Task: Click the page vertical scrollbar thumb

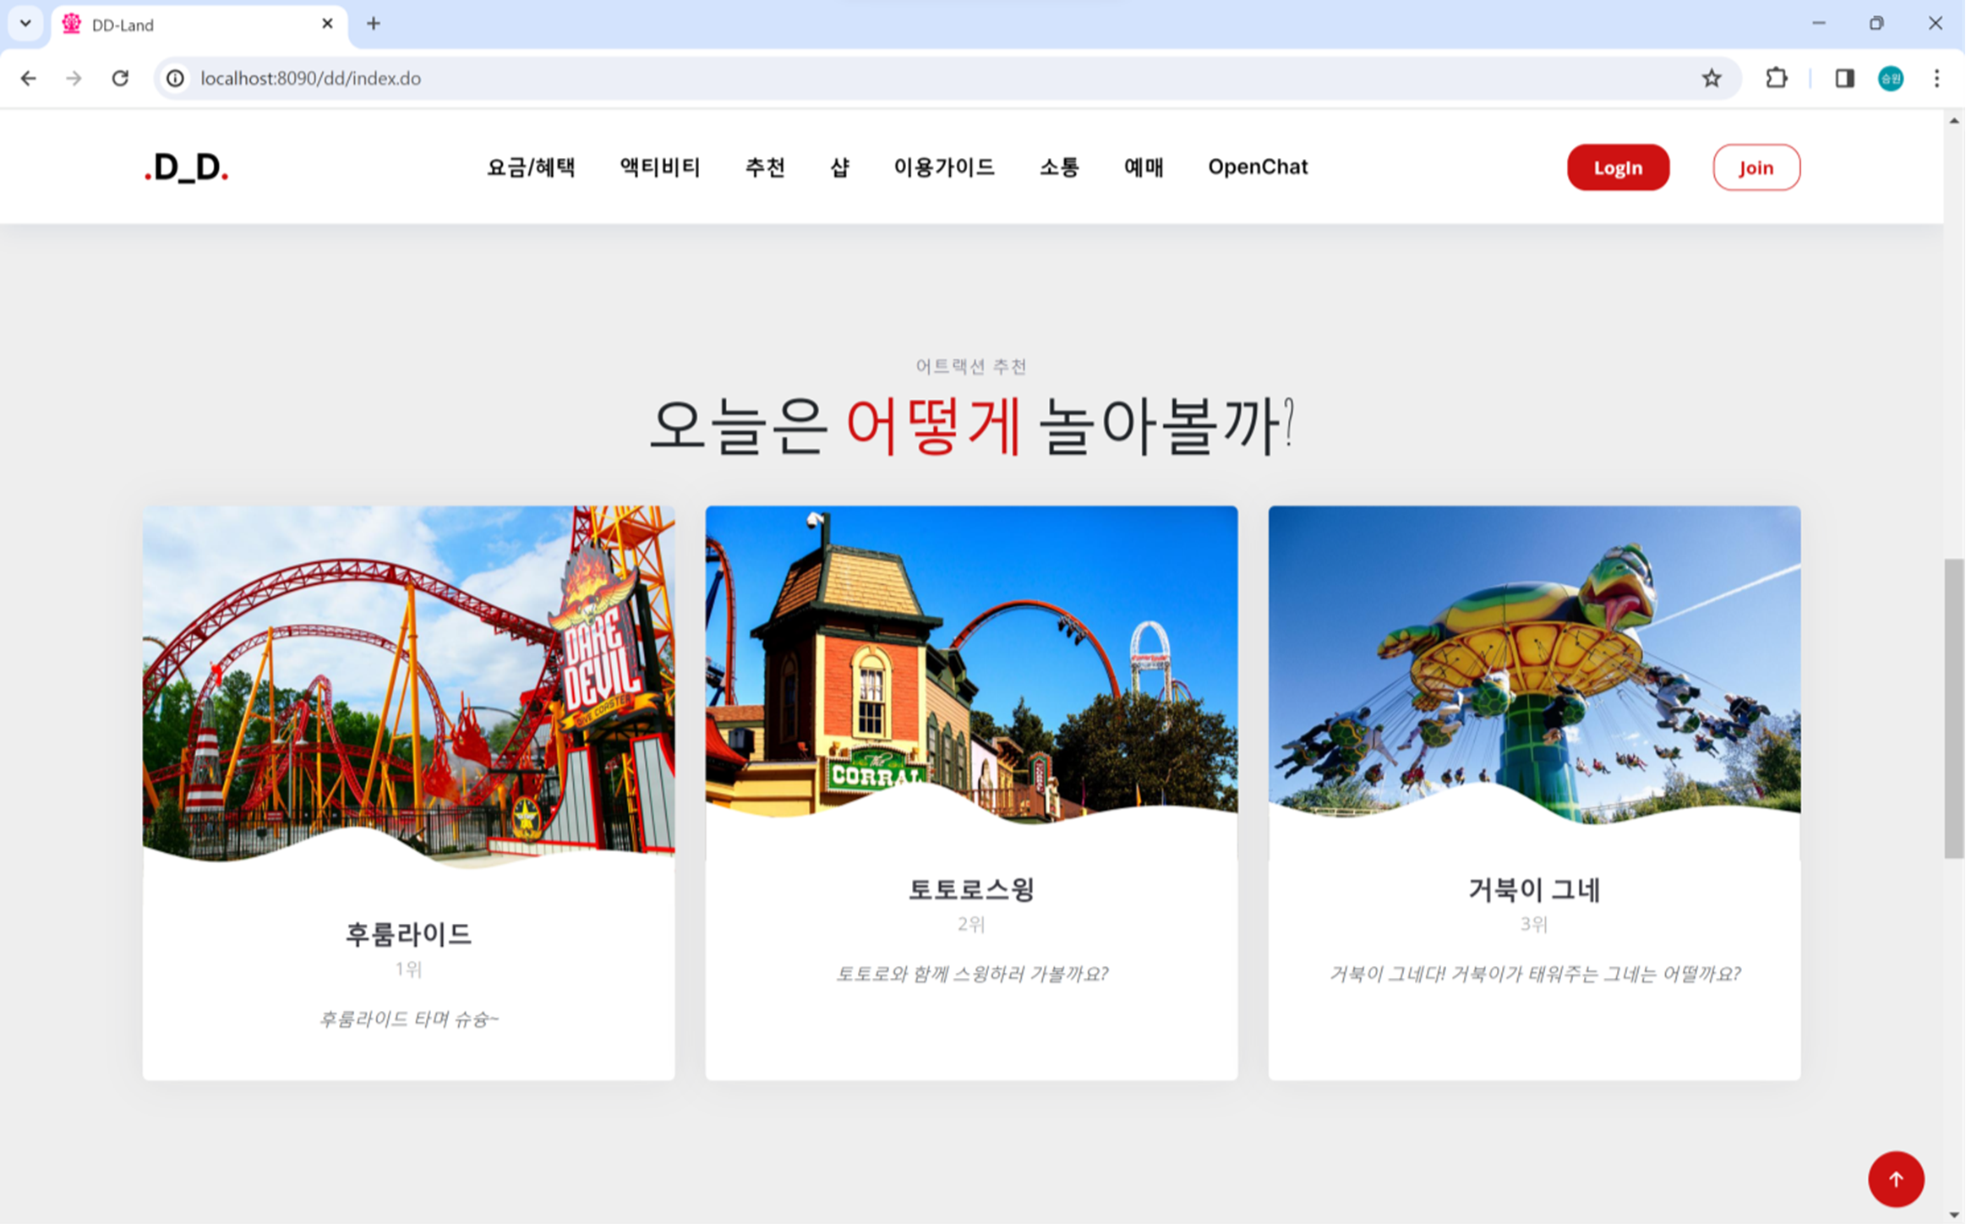Action: tap(1953, 708)
